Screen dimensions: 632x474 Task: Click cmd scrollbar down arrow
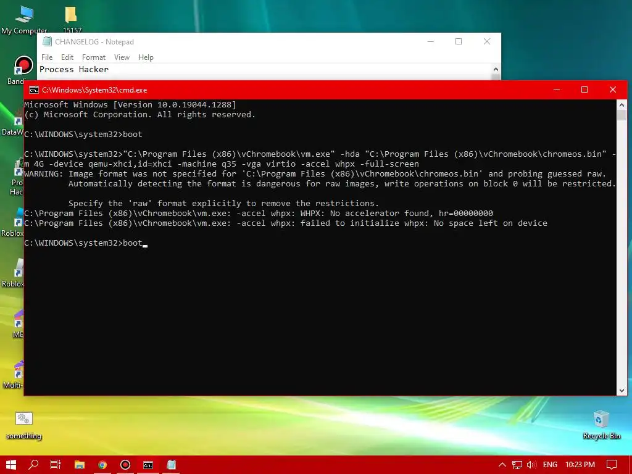tap(622, 390)
